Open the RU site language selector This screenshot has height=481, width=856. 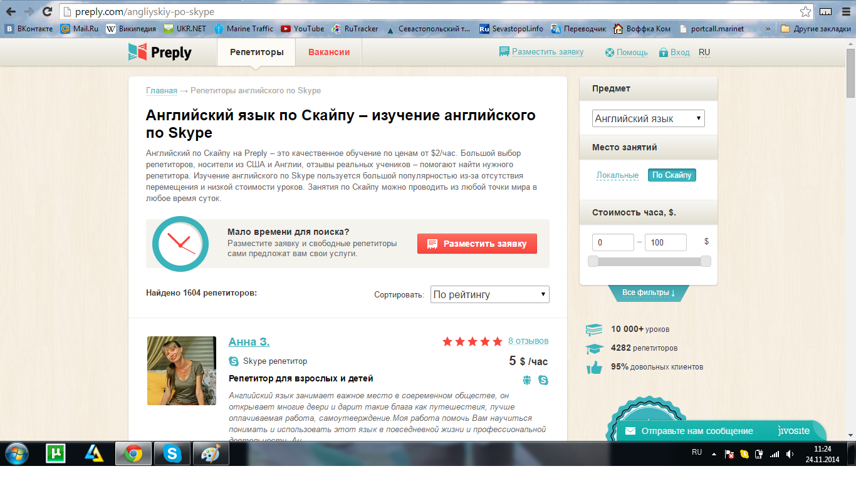[704, 53]
